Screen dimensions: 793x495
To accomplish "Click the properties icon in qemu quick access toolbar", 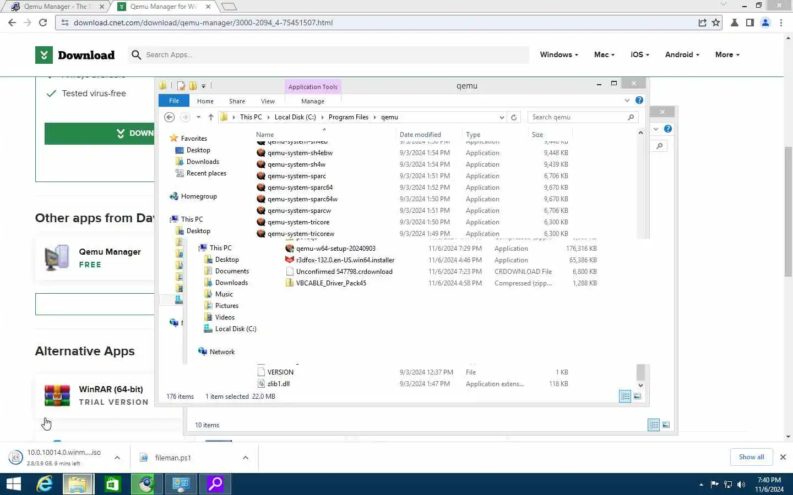I will (x=181, y=86).
